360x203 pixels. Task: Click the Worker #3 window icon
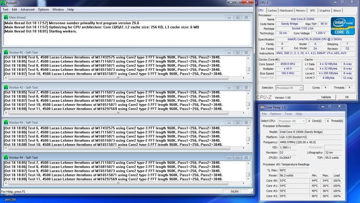(6, 122)
